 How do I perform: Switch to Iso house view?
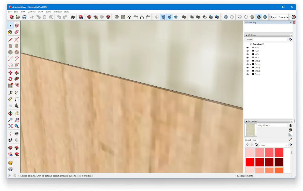117,17
